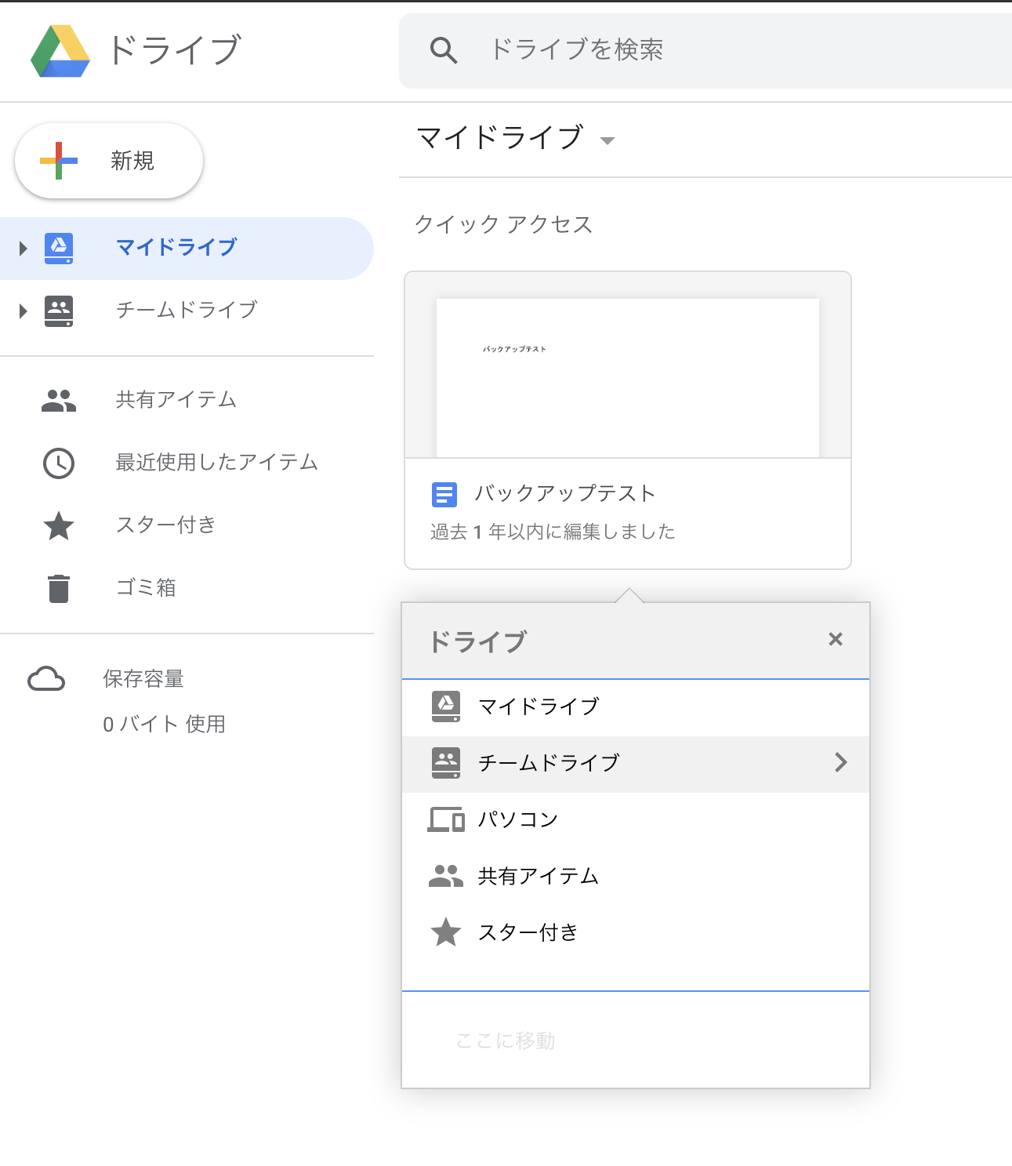Open ゴミ箱 in the sidebar

[187, 589]
